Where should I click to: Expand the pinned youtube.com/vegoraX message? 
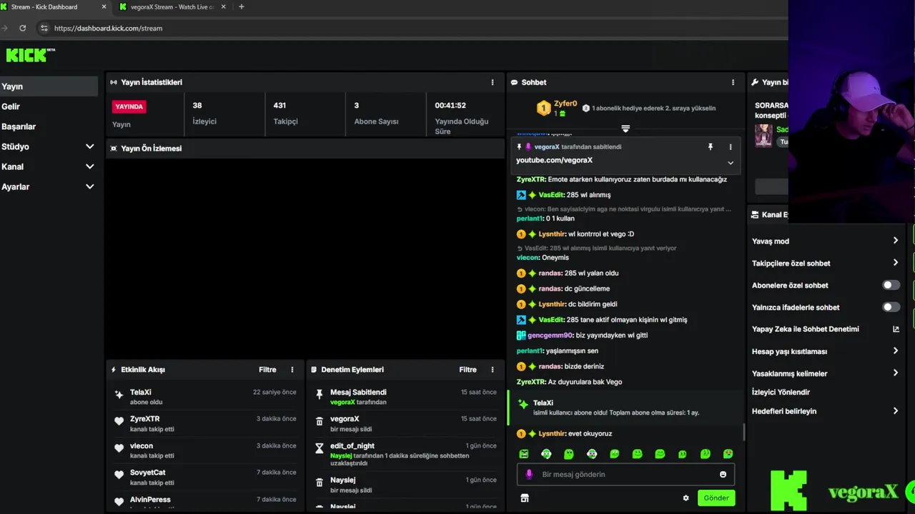tap(731, 163)
